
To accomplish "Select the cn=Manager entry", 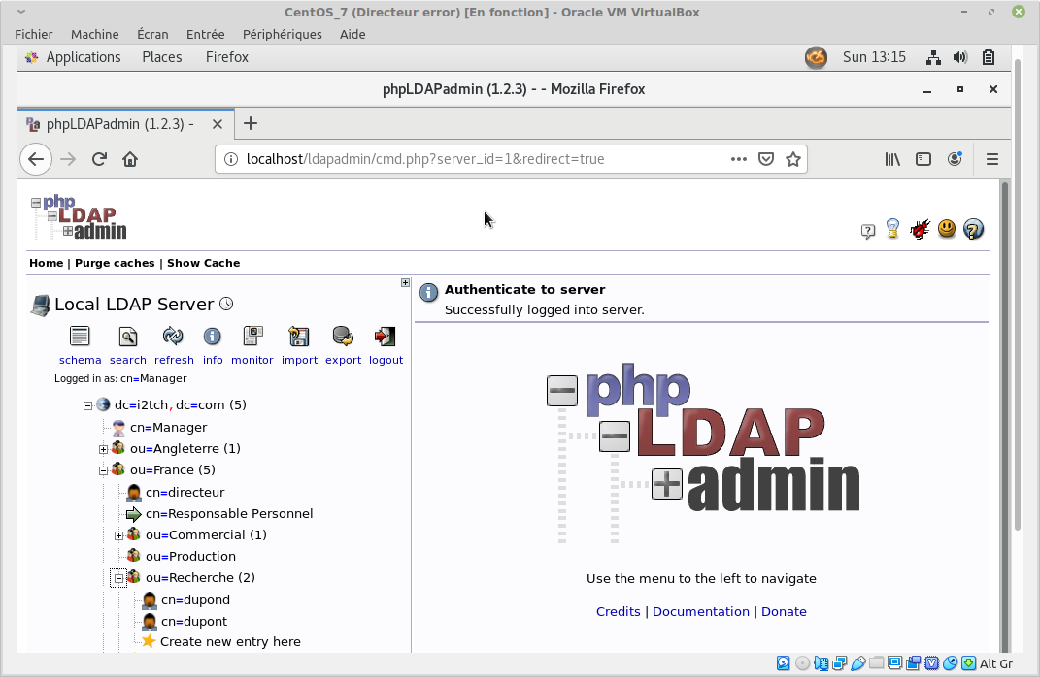I will (x=168, y=428).
